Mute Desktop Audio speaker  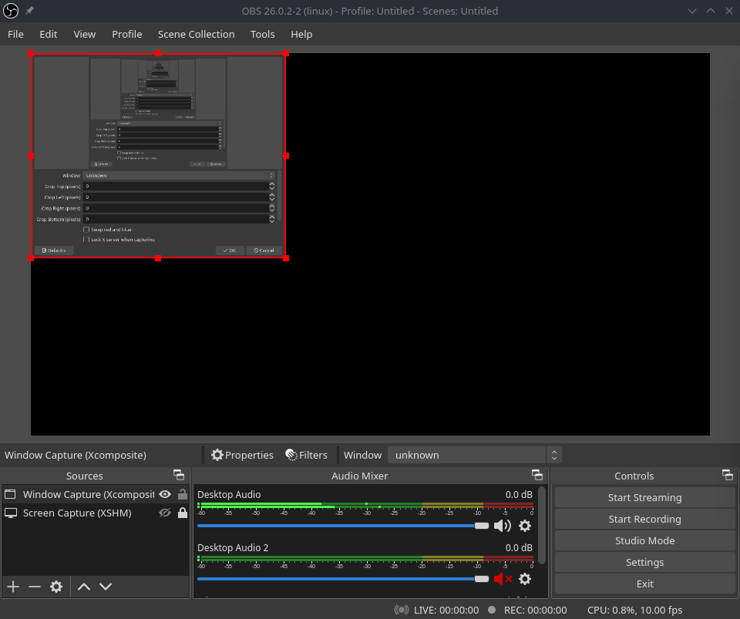(503, 526)
